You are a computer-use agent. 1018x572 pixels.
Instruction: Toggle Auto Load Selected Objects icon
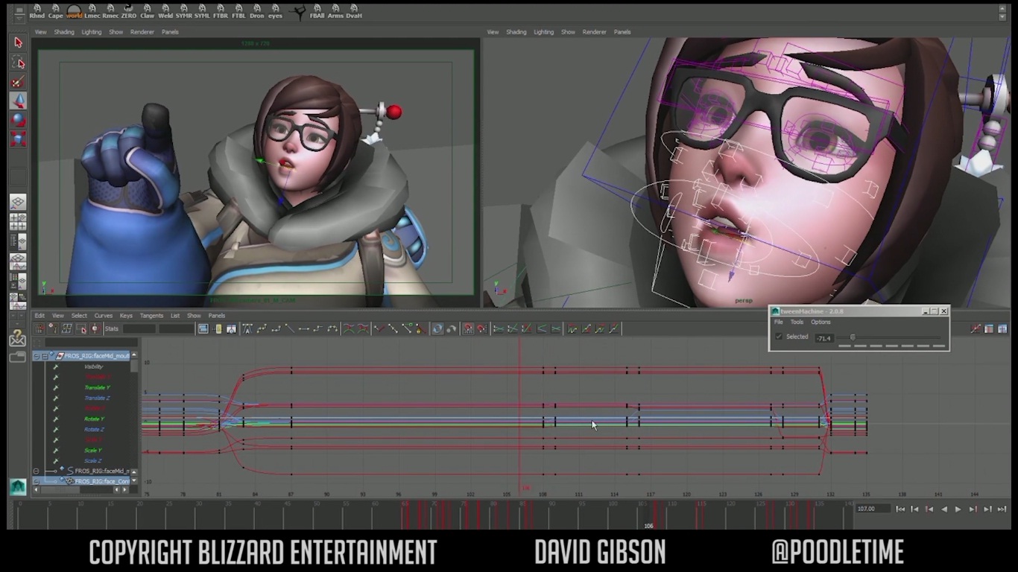(437, 328)
